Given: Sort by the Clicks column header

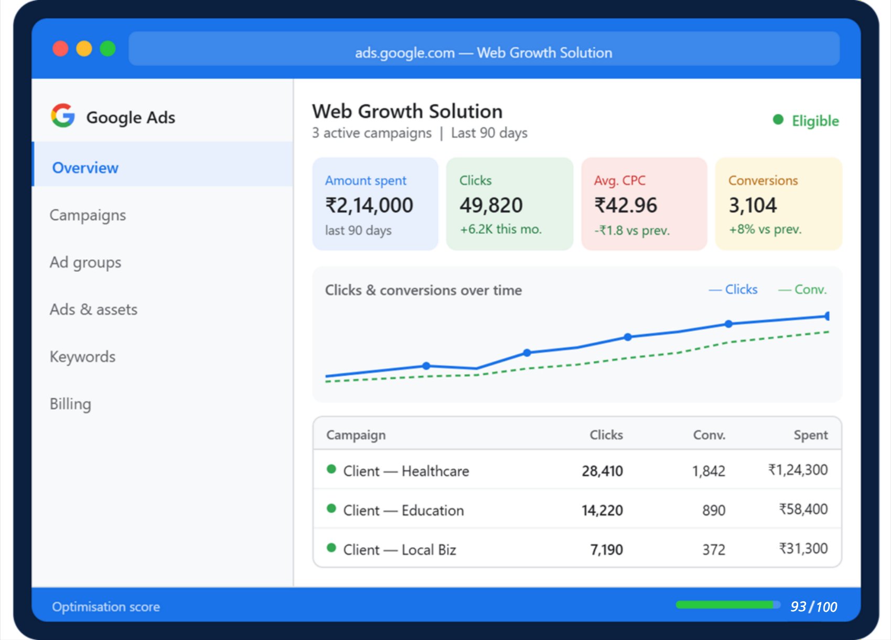Looking at the screenshot, I should click(606, 435).
